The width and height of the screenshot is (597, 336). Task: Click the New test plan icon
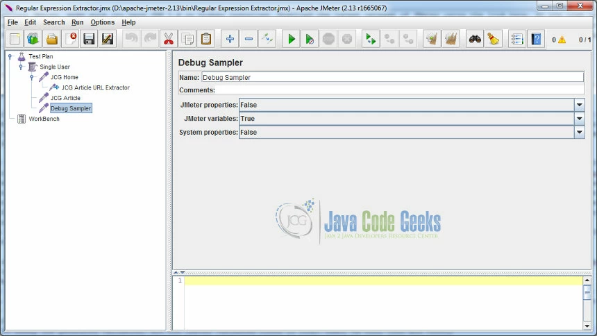click(15, 39)
